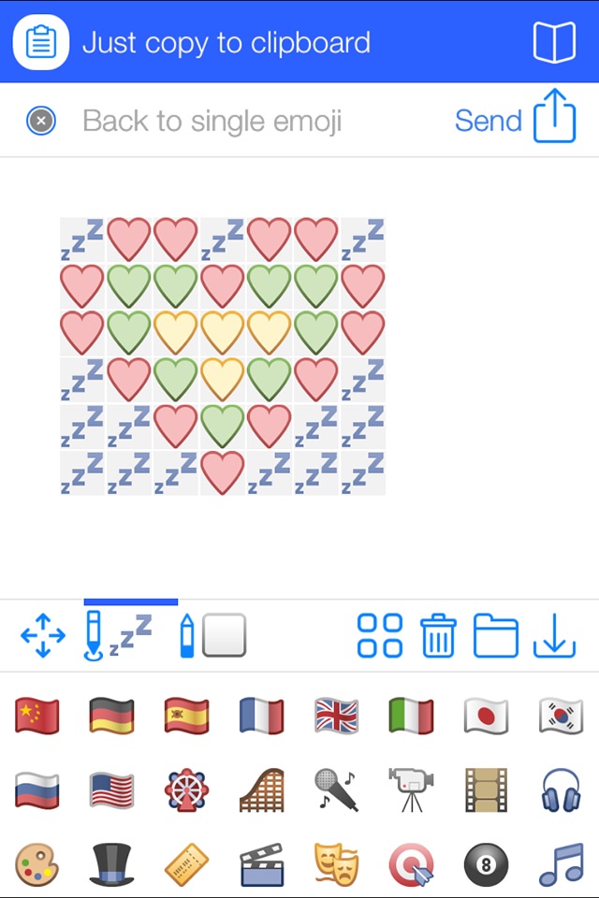Viewport: 599px width, 898px height.
Task: Click the Send share icon
Action: [x=554, y=116]
